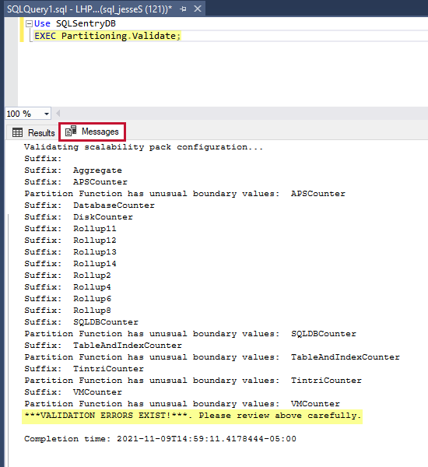Click the 'Suffix: SQLDBCounter' line

tap(81, 322)
